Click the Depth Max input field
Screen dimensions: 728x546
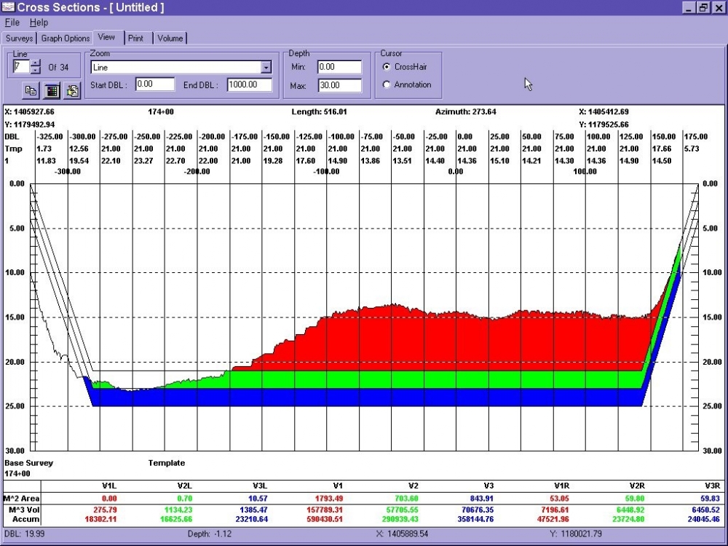pyautogui.click(x=339, y=85)
